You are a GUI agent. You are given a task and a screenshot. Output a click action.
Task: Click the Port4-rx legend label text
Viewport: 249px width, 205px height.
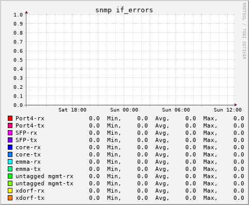[x=30, y=118]
